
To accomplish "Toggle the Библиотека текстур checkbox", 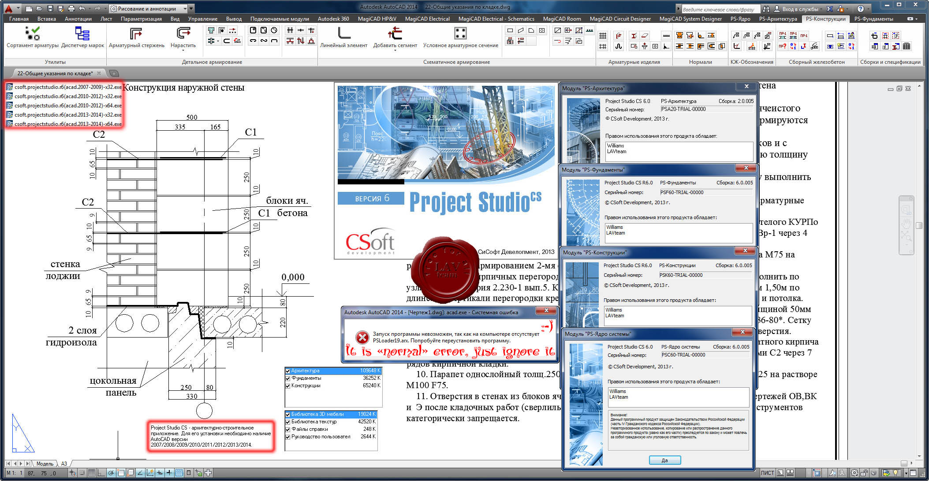I will click(287, 422).
